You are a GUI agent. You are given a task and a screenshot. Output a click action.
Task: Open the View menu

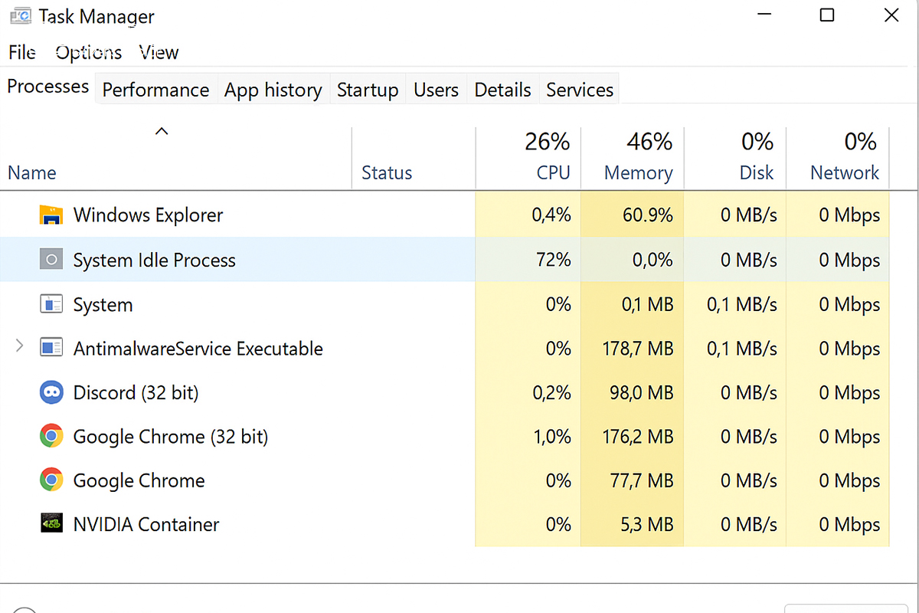click(159, 52)
